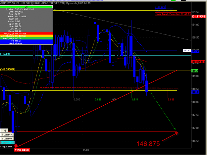Click the 147.00 price axis label
This screenshot has width=207, height=155.
coord(195,128)
